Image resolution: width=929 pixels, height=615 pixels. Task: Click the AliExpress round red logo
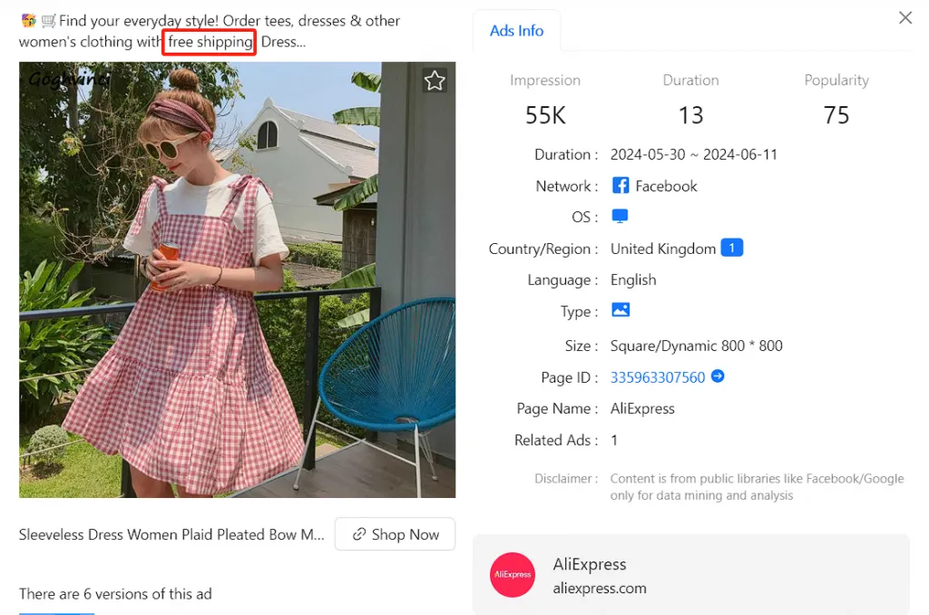[513, 575]
